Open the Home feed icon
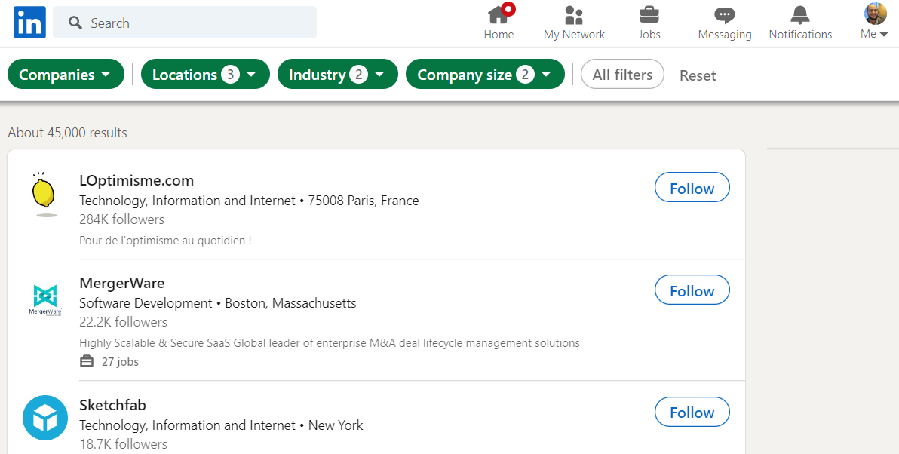This screenshot has width=899, height=454. pyautogui.click(x=499, y=14)
